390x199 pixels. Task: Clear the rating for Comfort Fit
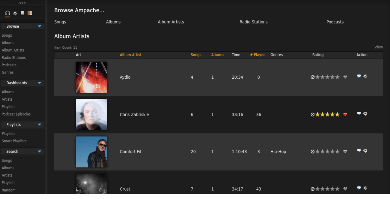click(313, 152)
